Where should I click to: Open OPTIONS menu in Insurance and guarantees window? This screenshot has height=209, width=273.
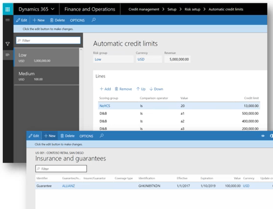[86, 136]
